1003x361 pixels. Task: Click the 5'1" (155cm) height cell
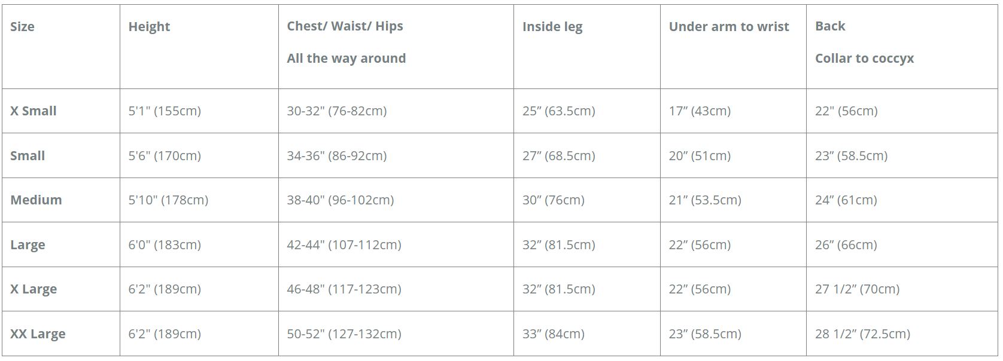coord(165,111)
